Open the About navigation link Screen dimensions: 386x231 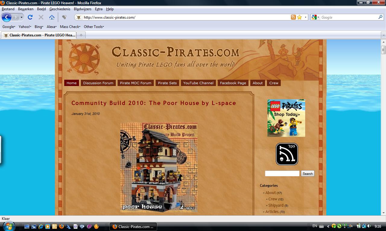pos(258,83)
